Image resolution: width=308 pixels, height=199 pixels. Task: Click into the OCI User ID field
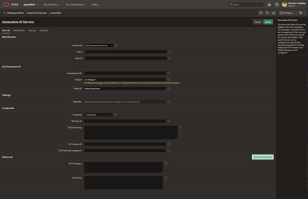point(125,121)
